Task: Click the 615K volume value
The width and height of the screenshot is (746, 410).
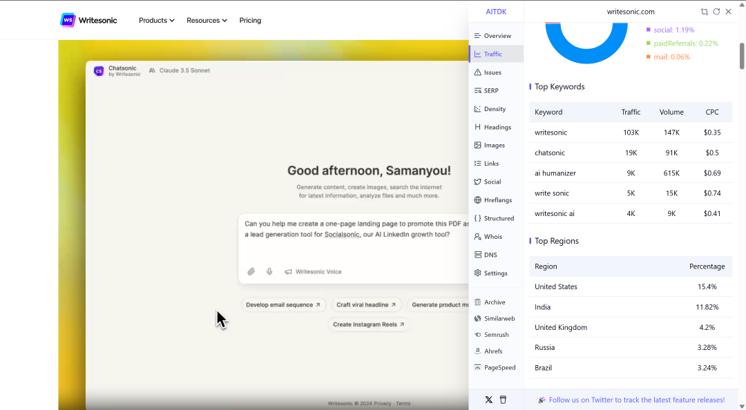Action: coord(671,173)
